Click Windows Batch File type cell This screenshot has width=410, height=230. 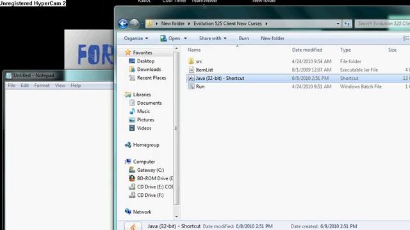click(x=361, y=87)
